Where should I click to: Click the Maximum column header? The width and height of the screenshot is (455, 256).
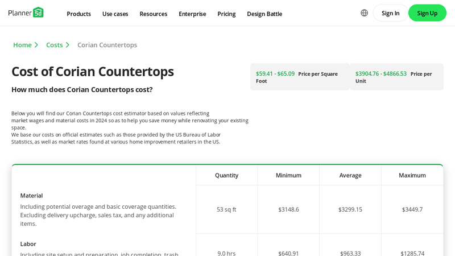tap(412, 175)
